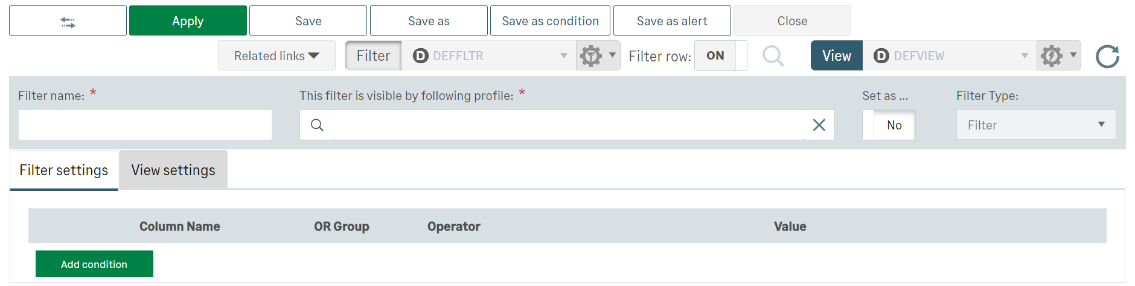Viewport: 1135px width, 286px height.
Task: Click the D badge beside DEFFLTR
Action: 420,56
